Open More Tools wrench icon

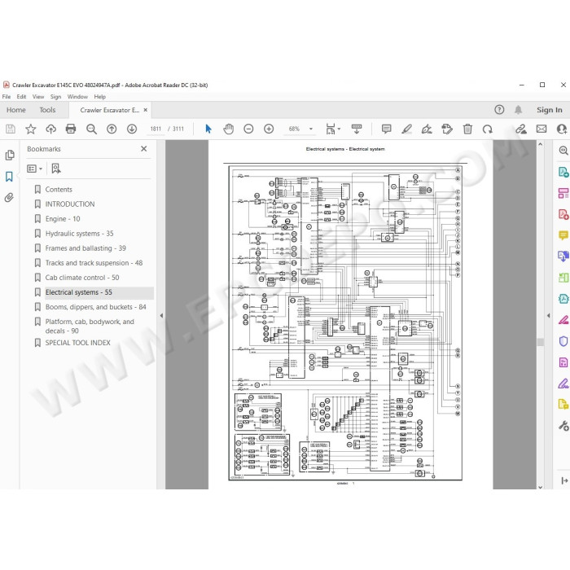pyautogui.click(x=563, y=425)
